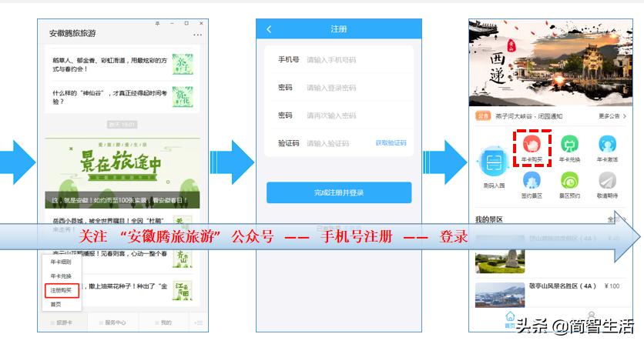The image size is (644, 344).
Task: Click the 获取验证码 link
Action: (x=391, y=143)
